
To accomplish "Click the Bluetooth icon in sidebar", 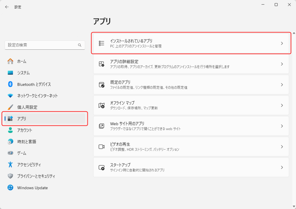I will point(10,84).
